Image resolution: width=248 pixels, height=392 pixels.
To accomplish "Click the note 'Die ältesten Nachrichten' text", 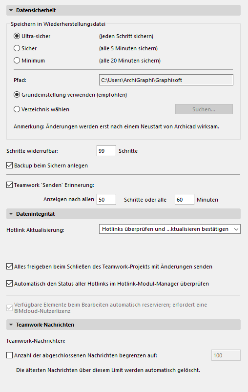I will (108, 370).
